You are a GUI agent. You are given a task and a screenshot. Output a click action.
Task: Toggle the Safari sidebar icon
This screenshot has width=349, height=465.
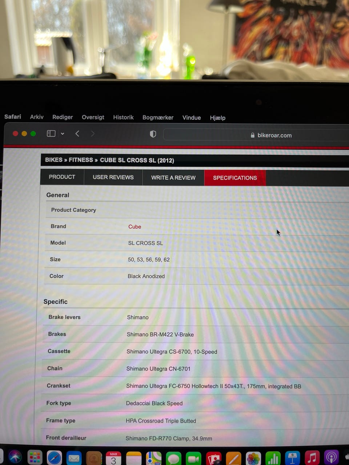[x=51, y=134]
